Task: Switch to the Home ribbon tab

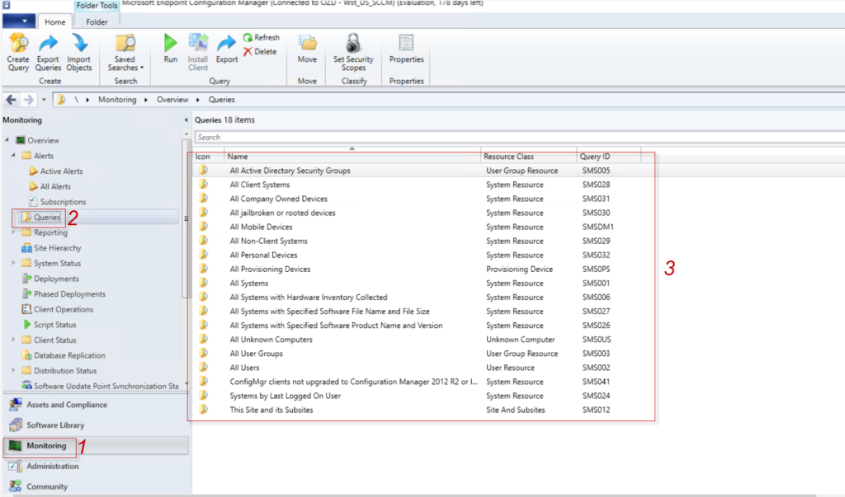Action: (55, 22)
